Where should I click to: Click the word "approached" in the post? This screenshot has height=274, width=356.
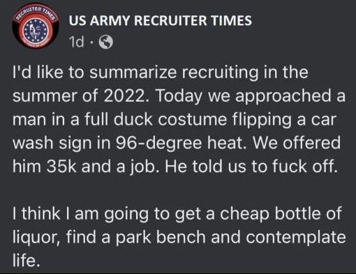tap(283, 97)
